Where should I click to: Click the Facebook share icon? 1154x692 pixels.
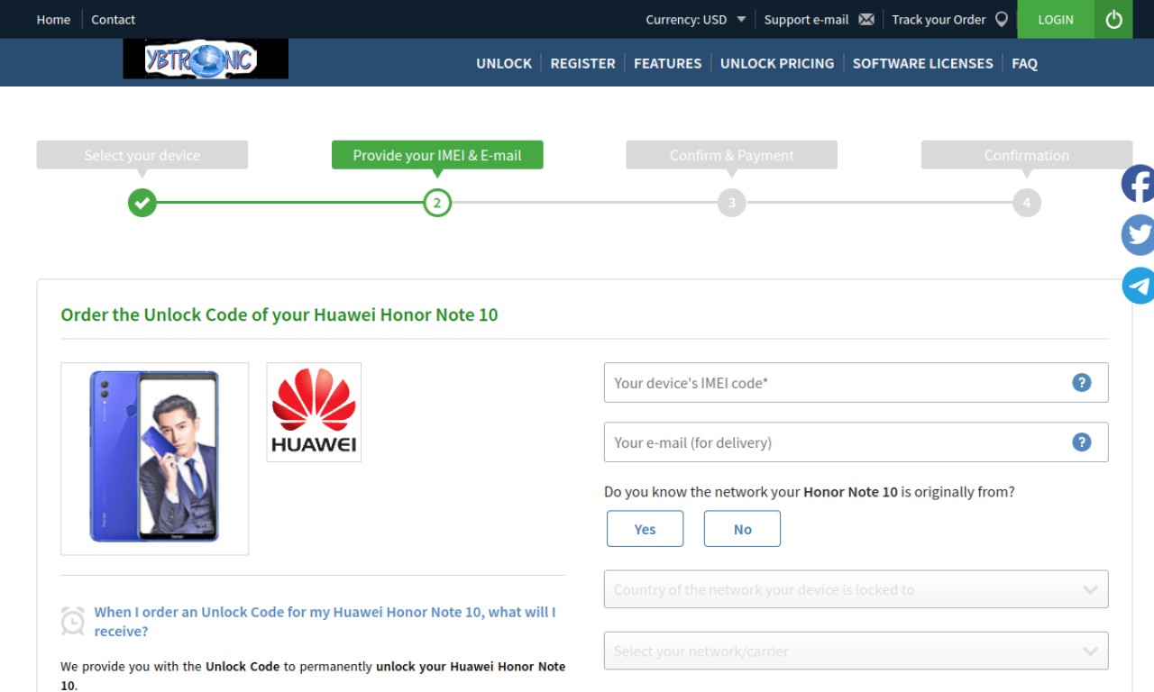[x=1138, y=184]
